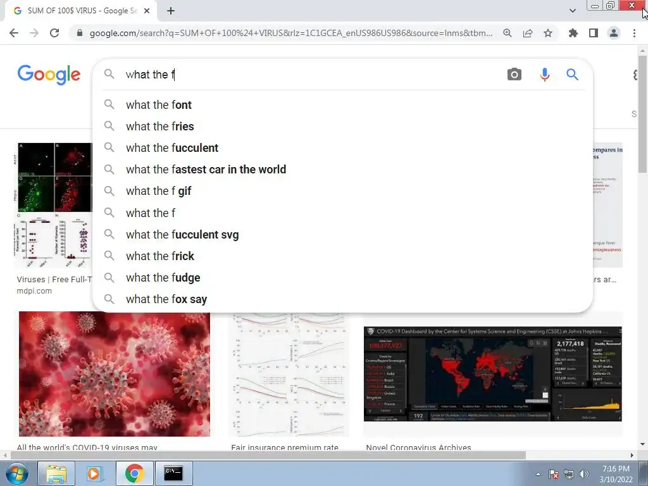Open the insurance premium rate charts image

(x=289, y=375)
